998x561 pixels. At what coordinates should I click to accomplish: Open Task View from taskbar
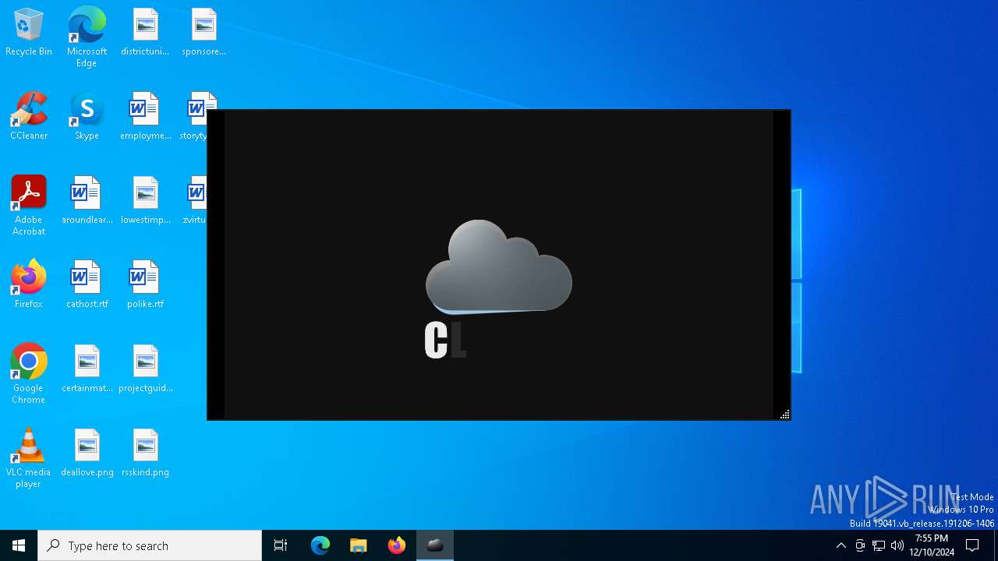click(x=281, y=545)
